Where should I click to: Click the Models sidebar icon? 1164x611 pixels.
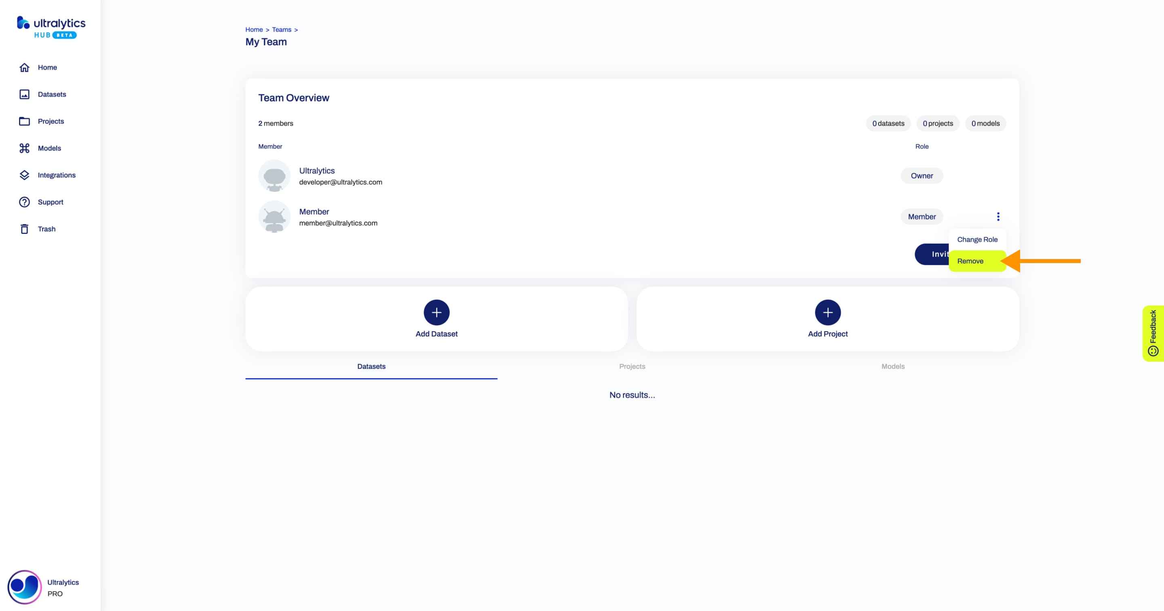pyautogui.click(x=25, y=148)
